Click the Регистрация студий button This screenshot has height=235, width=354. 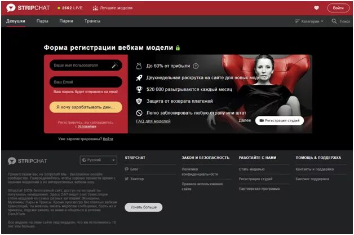pyautogui.click(x=280, y=120)
